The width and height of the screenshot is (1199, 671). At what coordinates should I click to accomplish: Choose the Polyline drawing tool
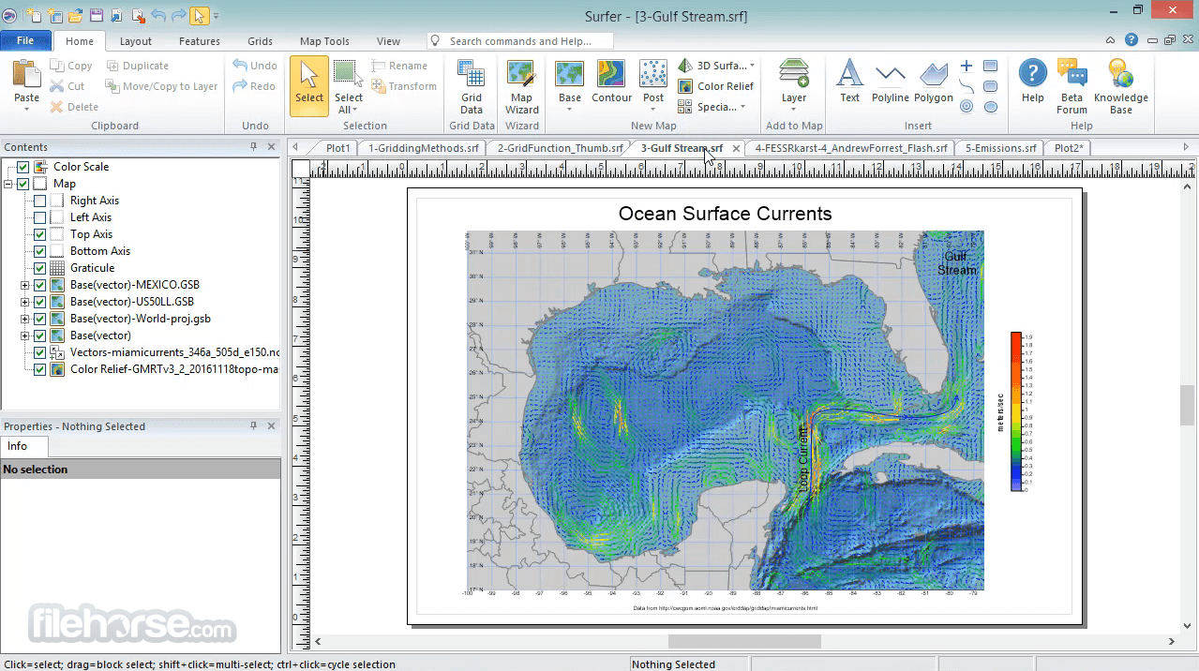pos(891,82)
